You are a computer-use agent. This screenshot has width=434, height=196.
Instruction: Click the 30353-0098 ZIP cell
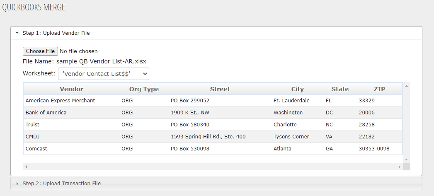[379, 149]
